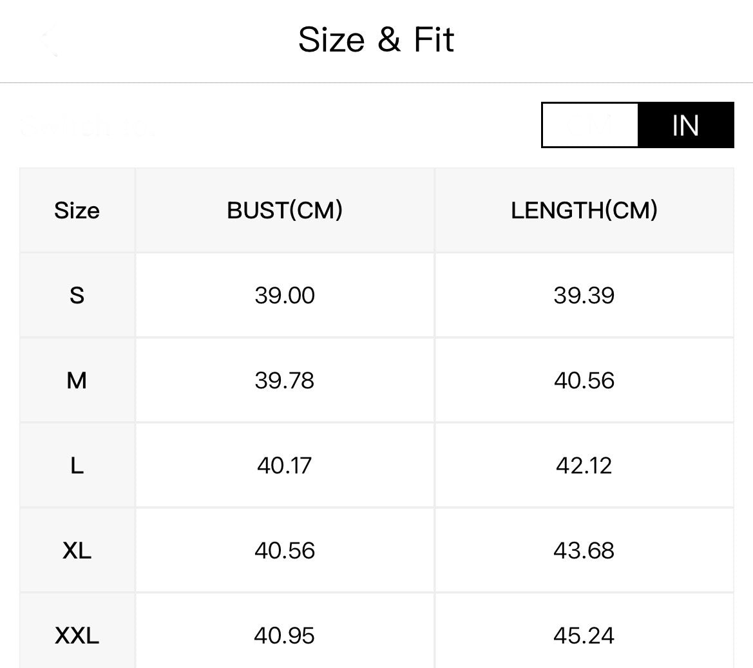Screen dimensions: 753x668
Task: Click the Size & Fit title
Action: point(376,40)
